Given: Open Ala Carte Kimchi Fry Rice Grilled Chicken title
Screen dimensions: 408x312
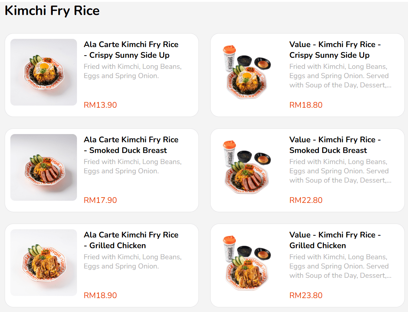Looking at the screenshot, I should pos(131,240).
